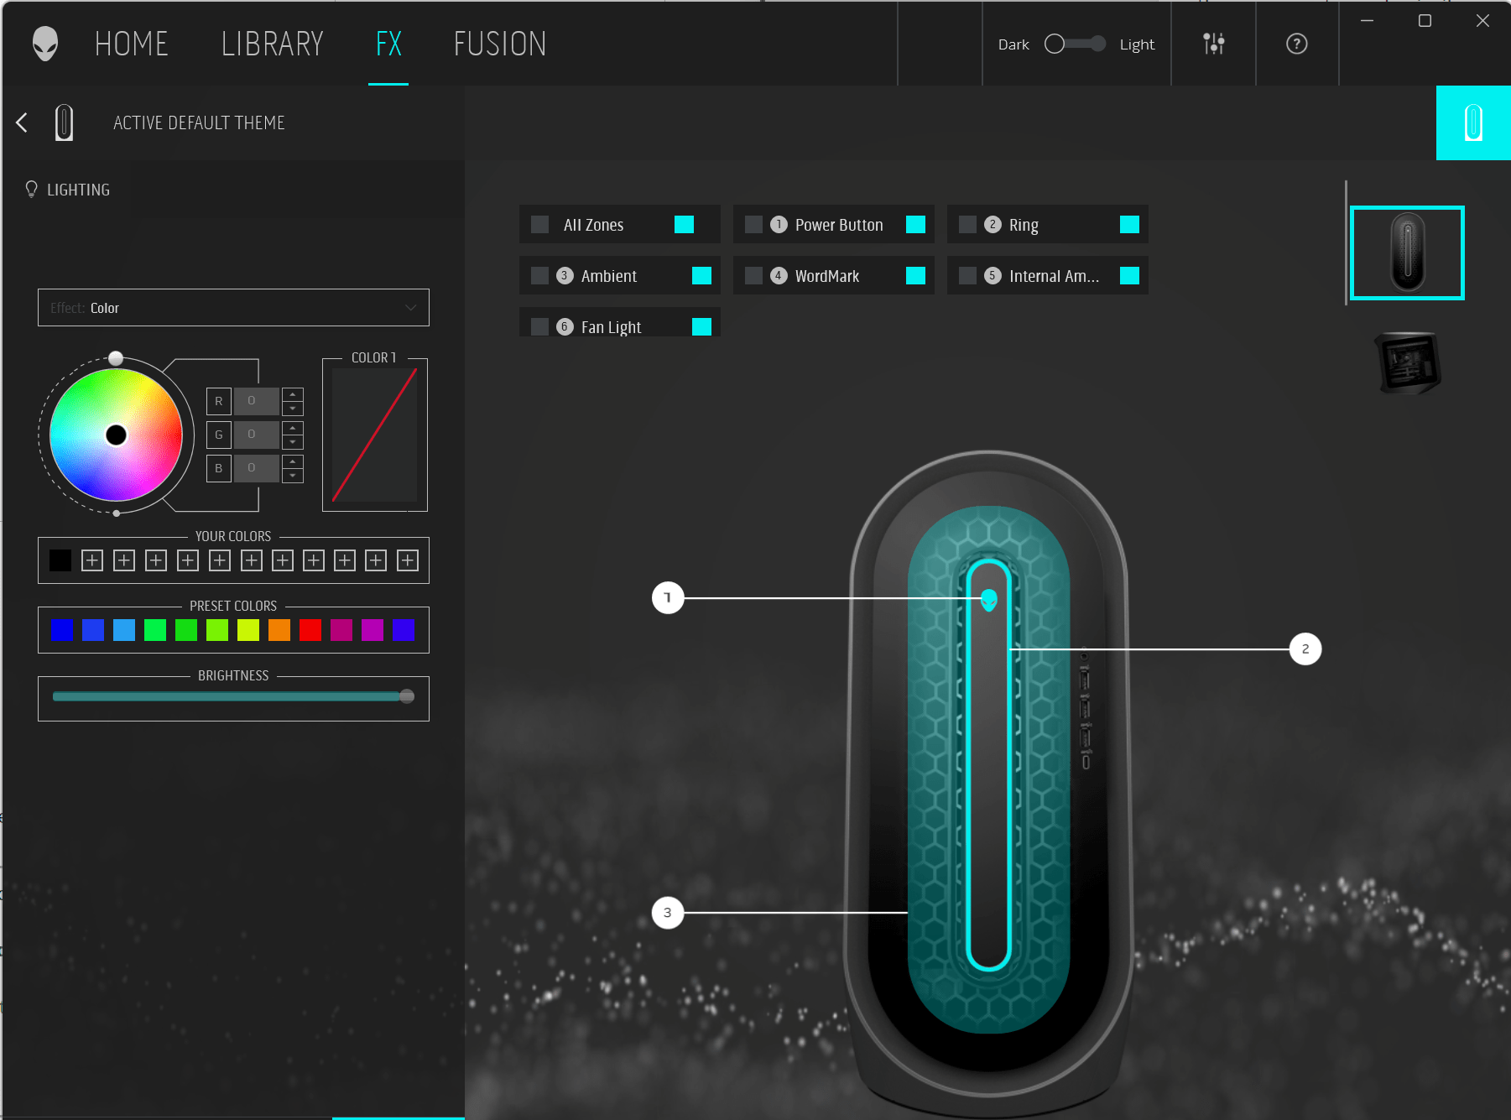Click zone marker 3 on the chassis

click(x=667, y=913)
